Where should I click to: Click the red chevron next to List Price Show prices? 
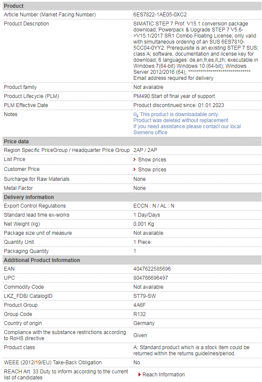click(134, 160)
